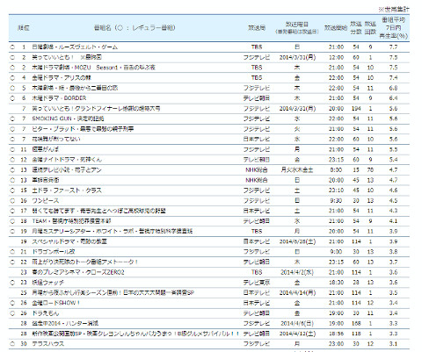The width and height of the screenshot is (422, 352).
Task: Click the 6.8 playback rate value
Action: pyautogui.click(x=393, y=88)
